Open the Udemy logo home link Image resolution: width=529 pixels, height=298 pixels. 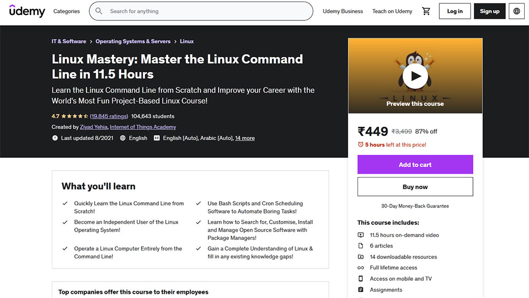pos(27,11)
